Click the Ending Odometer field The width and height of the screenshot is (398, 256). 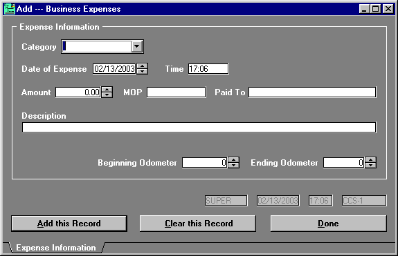coord(344,163)
